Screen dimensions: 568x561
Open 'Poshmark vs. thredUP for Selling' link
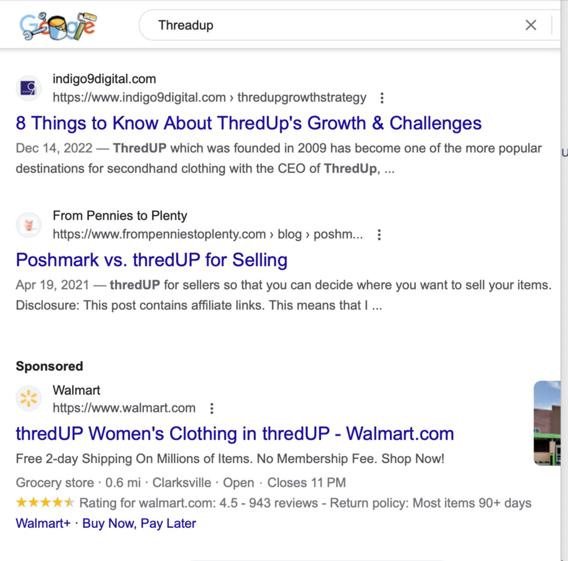[x=151, y=260]
